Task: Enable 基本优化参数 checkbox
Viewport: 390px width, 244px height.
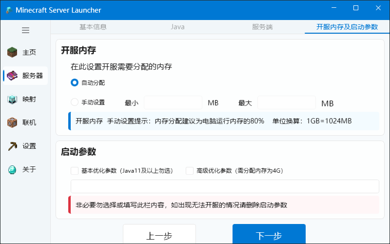Action: [75, 171]
